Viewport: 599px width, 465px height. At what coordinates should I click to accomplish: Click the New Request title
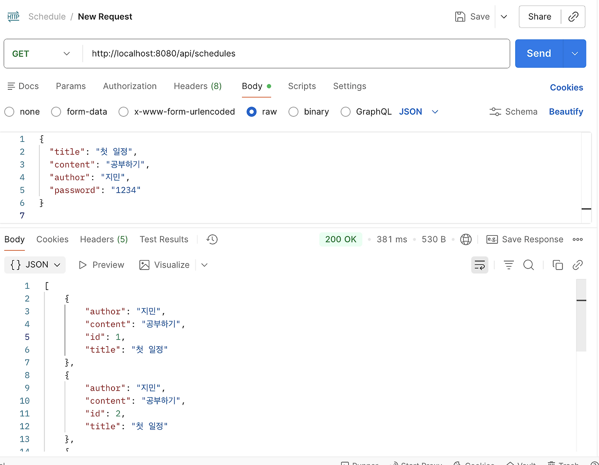pos(105,17)
